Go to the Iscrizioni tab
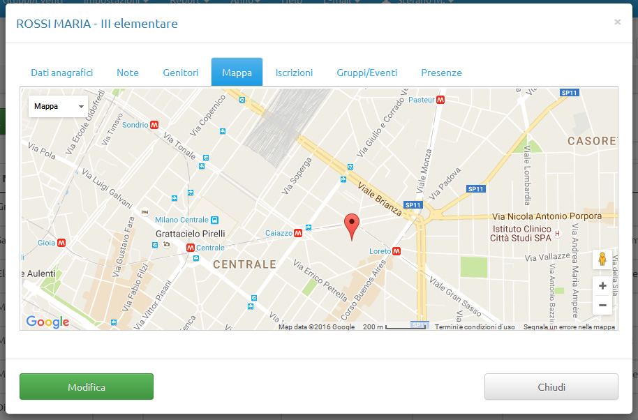 (294, 73)
